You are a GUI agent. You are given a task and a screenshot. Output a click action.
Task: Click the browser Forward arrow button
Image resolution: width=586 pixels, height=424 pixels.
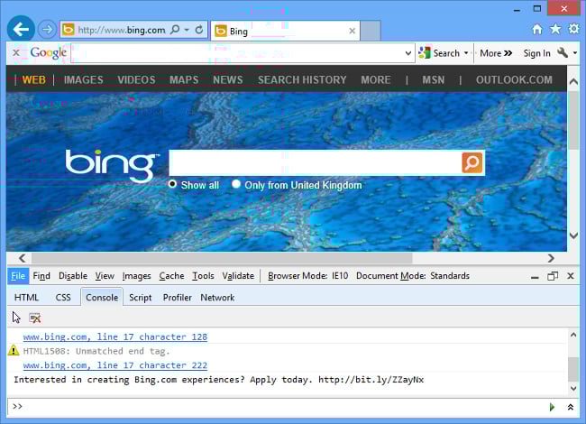(47, 29)
